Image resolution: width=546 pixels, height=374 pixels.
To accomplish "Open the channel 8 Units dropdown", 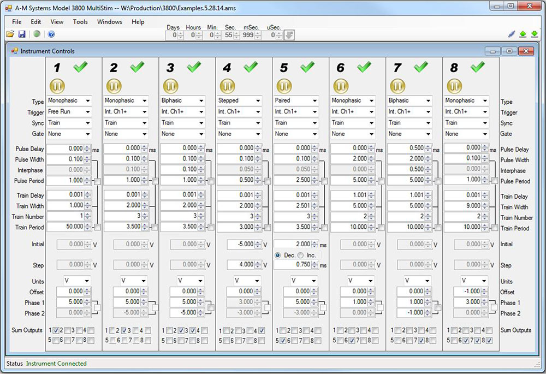I will (x=474, y=281).
